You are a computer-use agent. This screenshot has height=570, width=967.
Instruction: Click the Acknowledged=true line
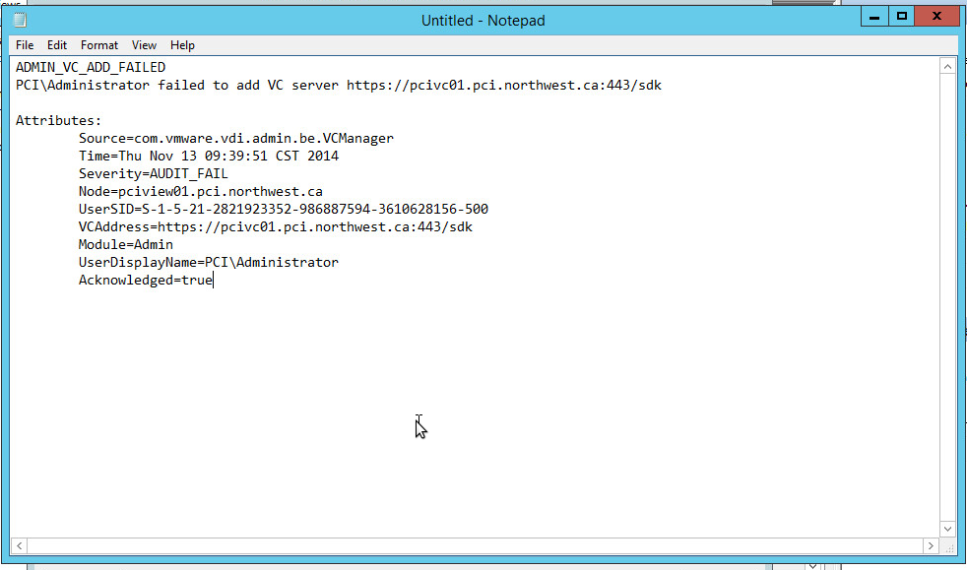tap(146, 281)
